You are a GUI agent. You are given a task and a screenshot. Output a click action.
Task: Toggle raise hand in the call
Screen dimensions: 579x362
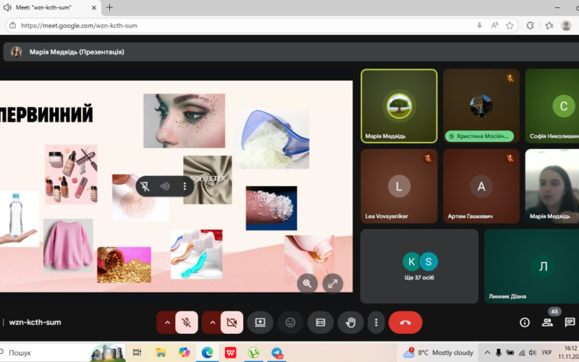pos(352,322)
